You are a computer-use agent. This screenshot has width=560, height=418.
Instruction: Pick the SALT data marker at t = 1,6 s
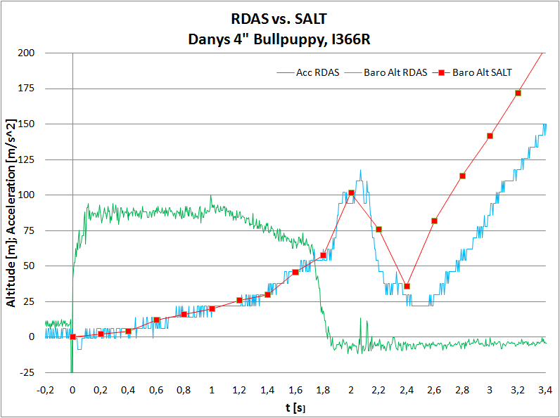click(x=295, y=272)
